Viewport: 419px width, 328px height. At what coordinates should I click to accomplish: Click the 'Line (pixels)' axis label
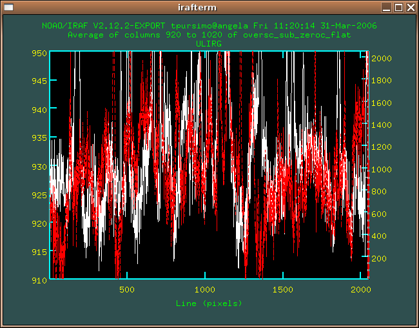[209, 303]
